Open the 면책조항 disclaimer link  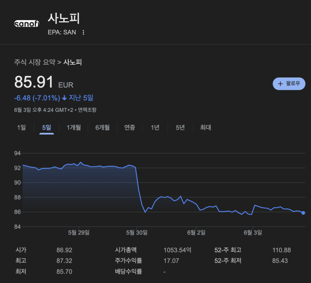[x=87, y=110]
